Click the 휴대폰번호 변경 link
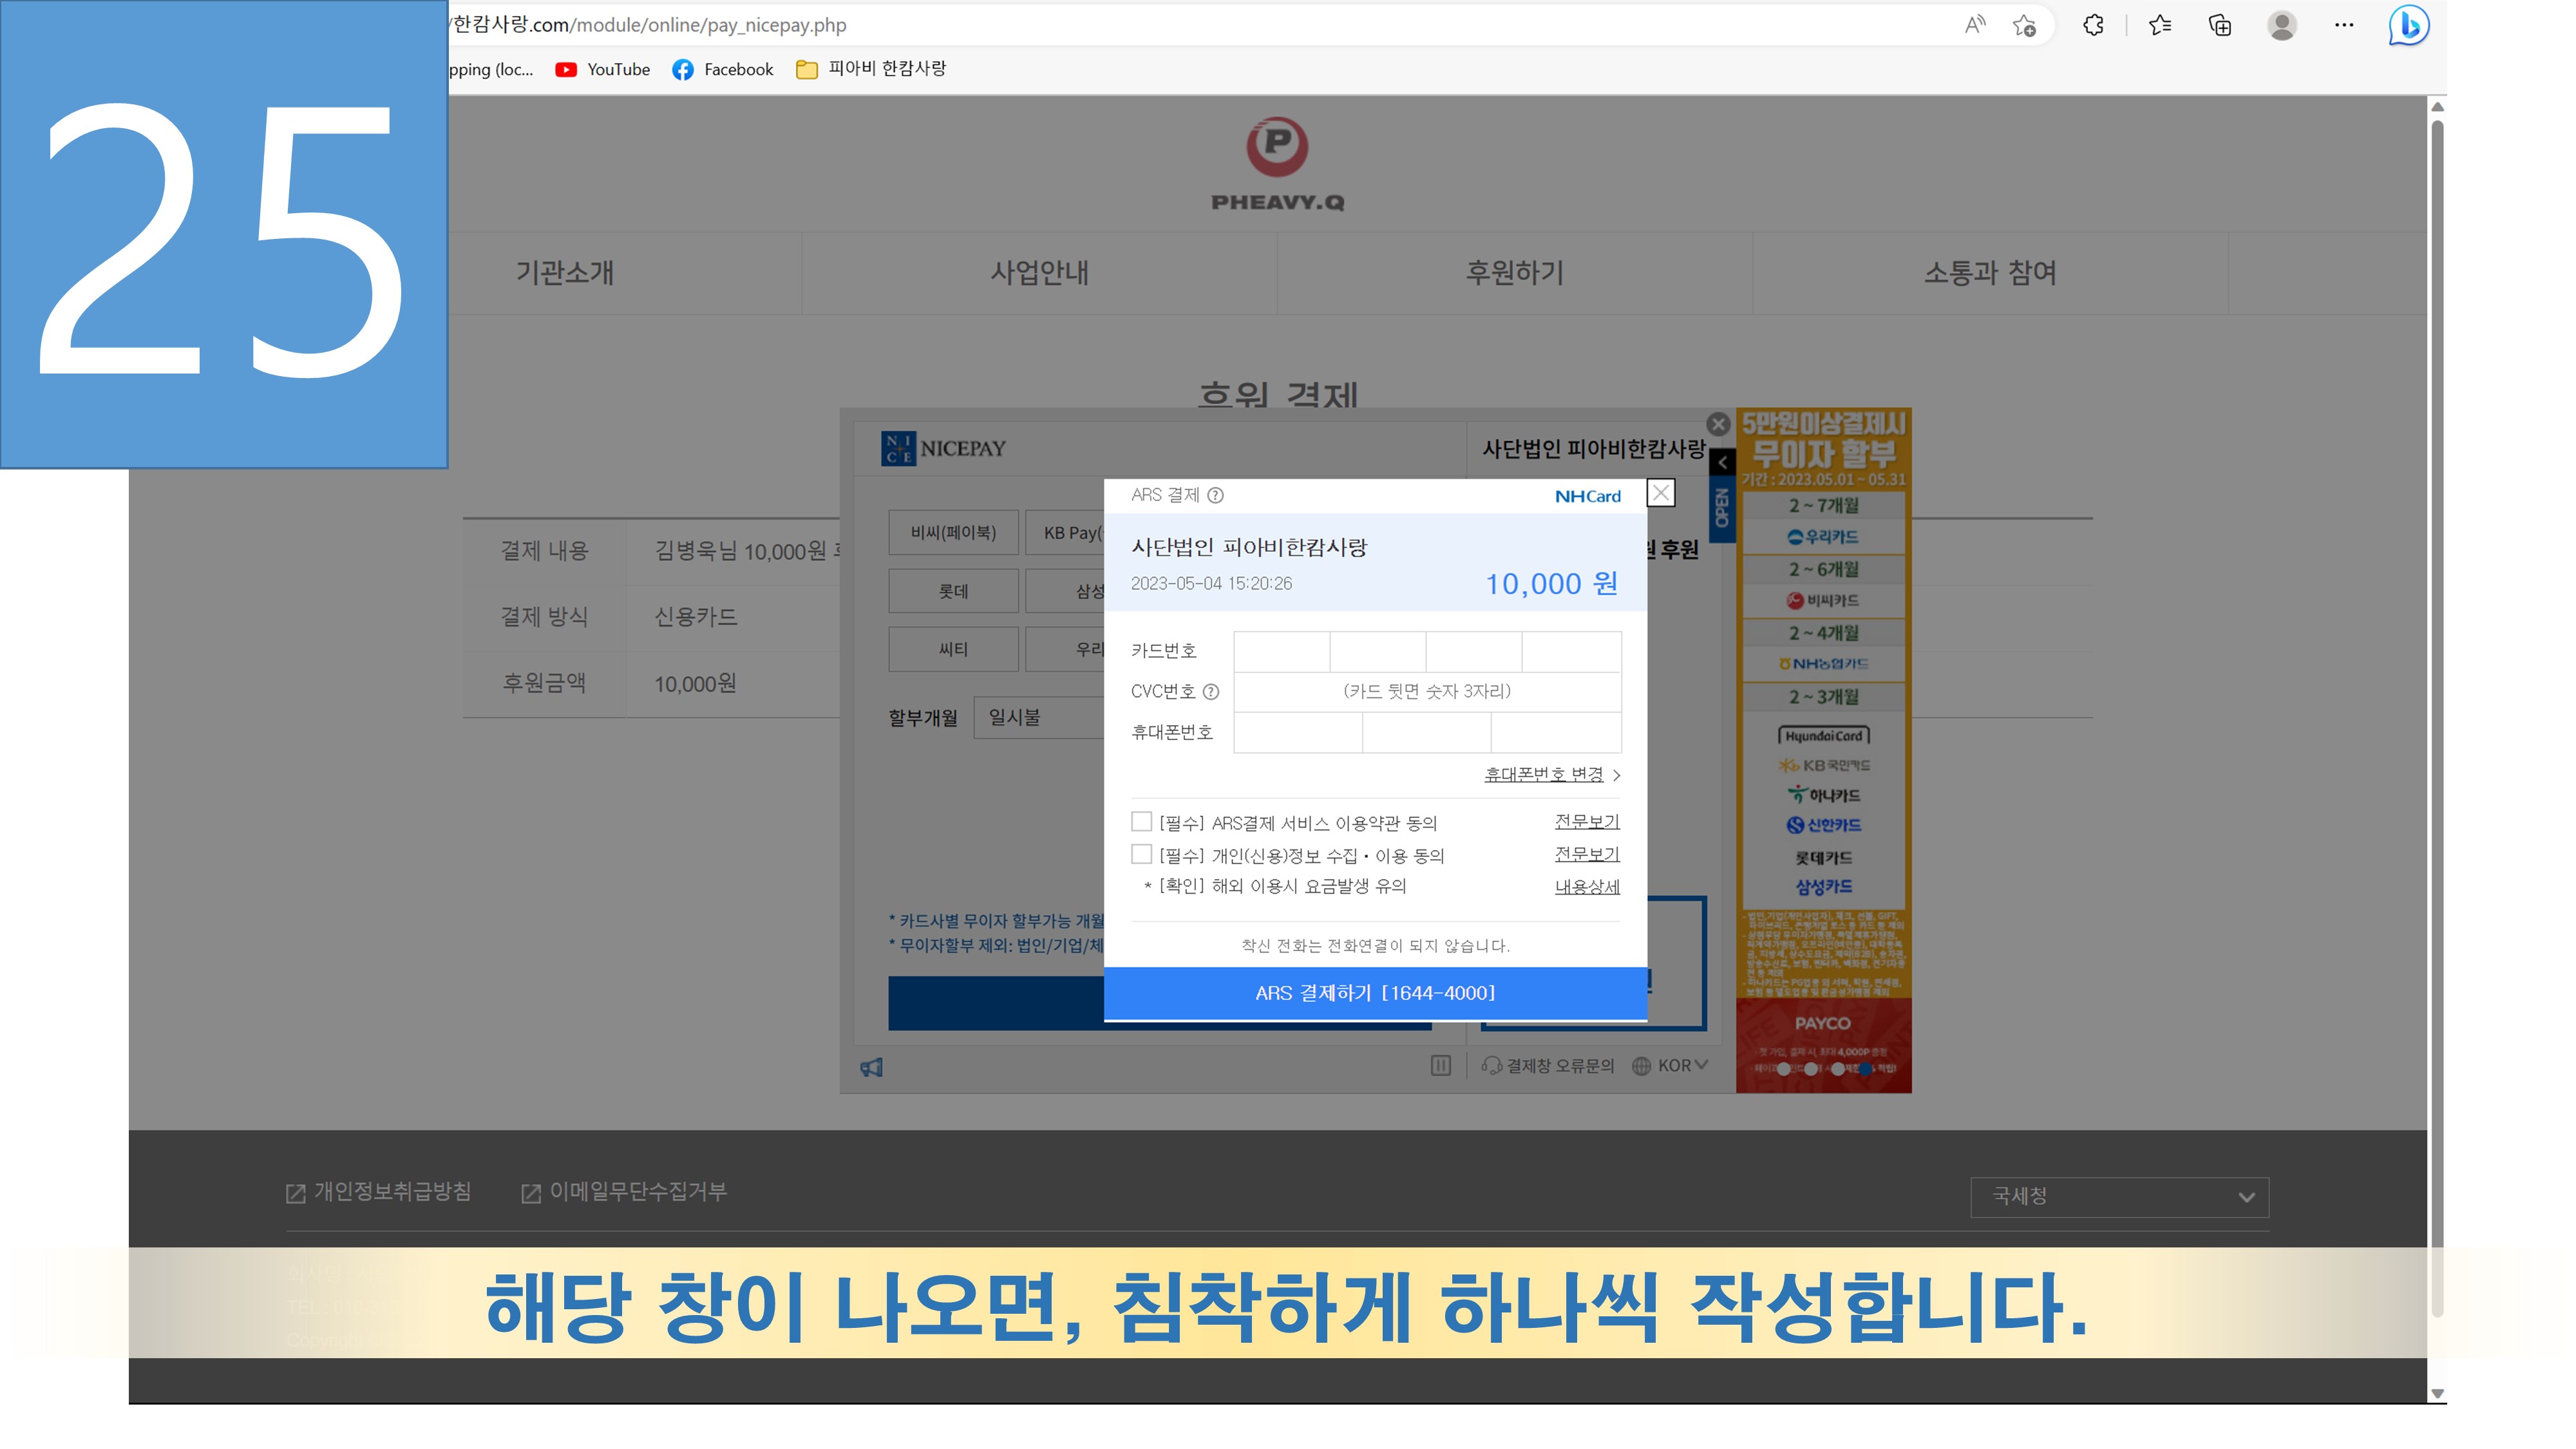 tap(1543, 774)
